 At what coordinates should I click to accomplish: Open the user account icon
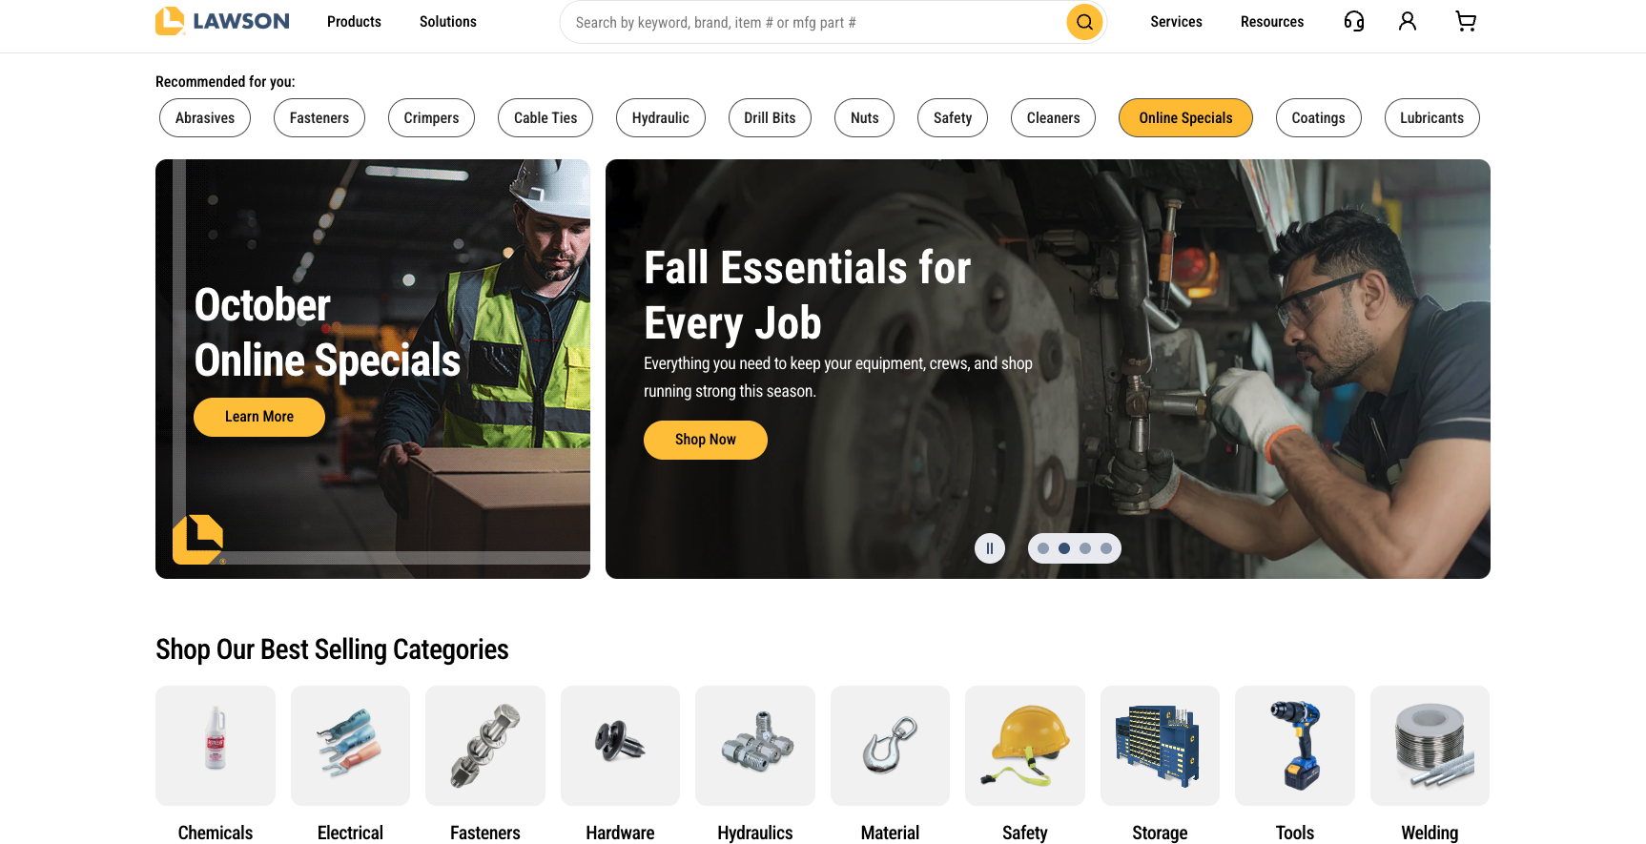click(1408, 21)
